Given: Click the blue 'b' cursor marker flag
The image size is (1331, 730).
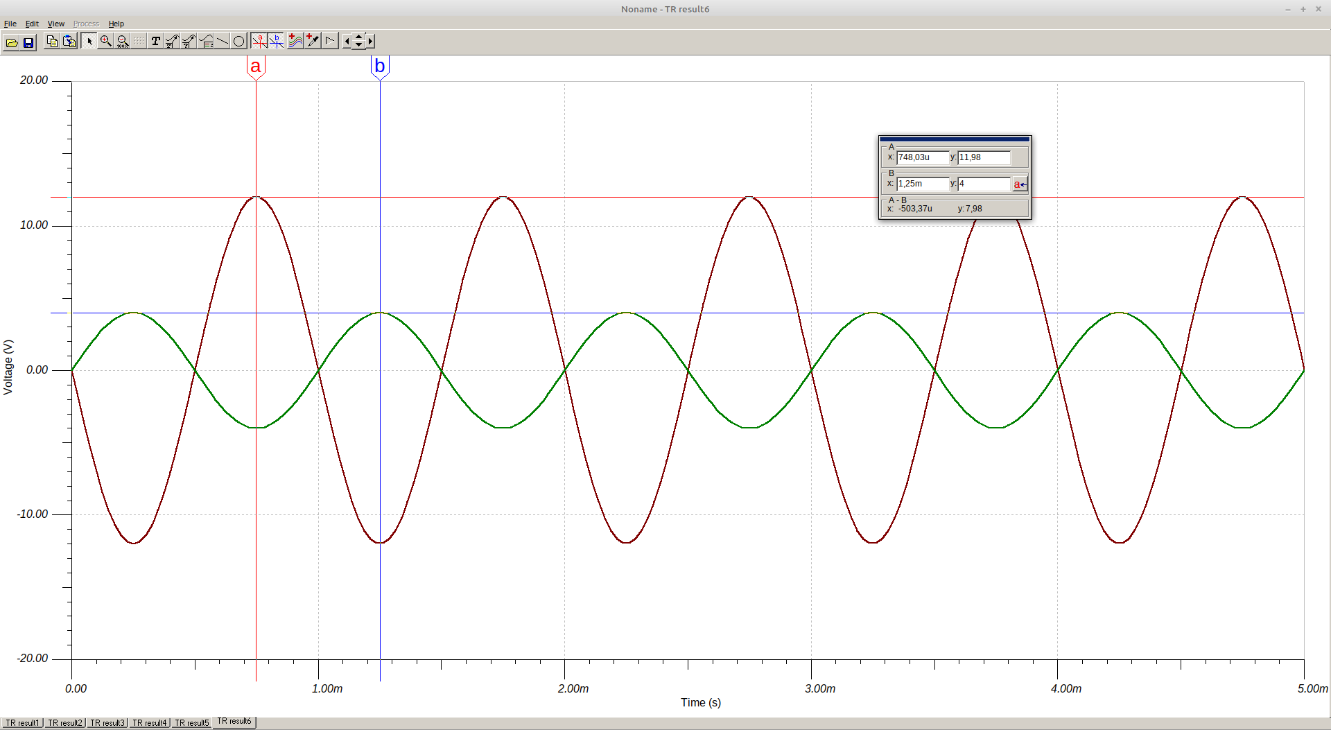Looking at the screenshot, I should tap(380, 67).
